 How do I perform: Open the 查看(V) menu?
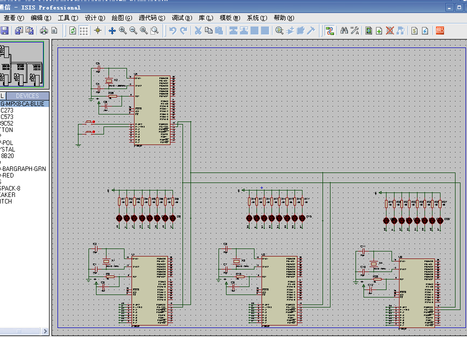click(13, 18)
